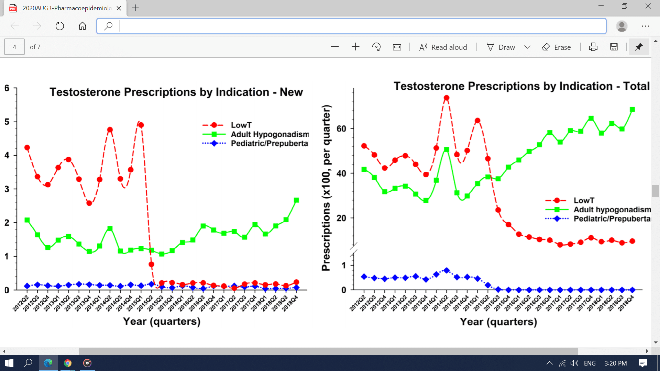Image resolution: width=660 pixels, height=371 pixels.
Task: Show hidden system tray icons
Action: (x=549, y=363)
